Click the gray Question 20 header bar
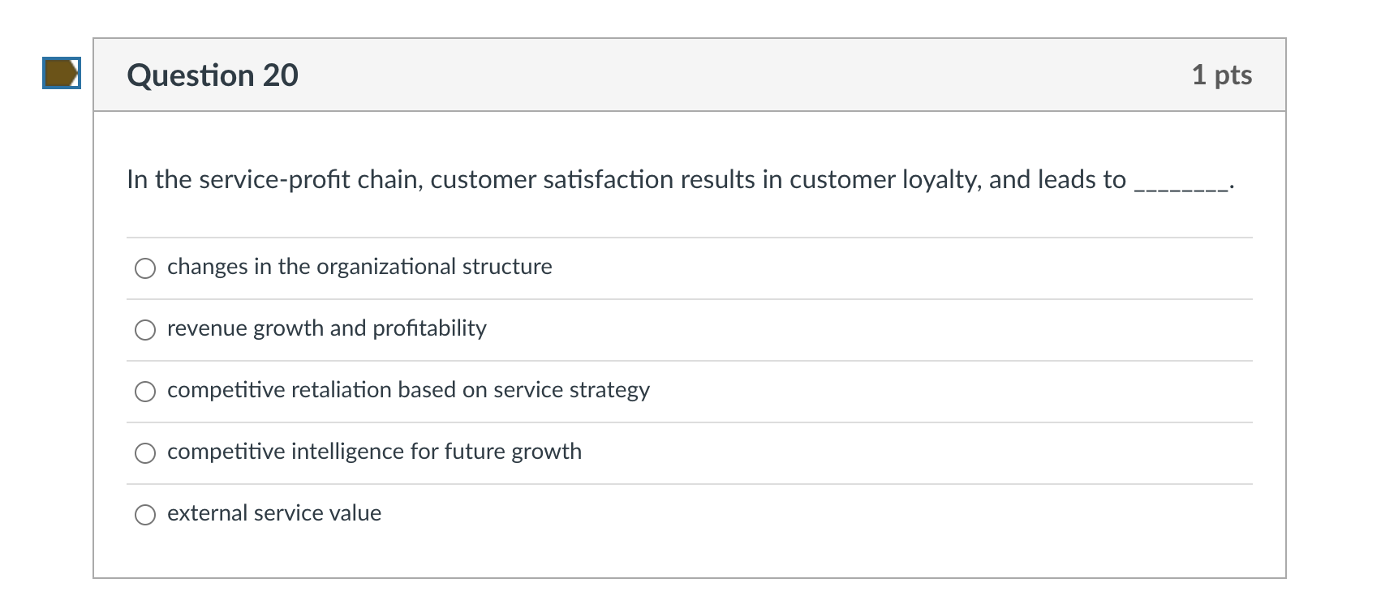 690,74
